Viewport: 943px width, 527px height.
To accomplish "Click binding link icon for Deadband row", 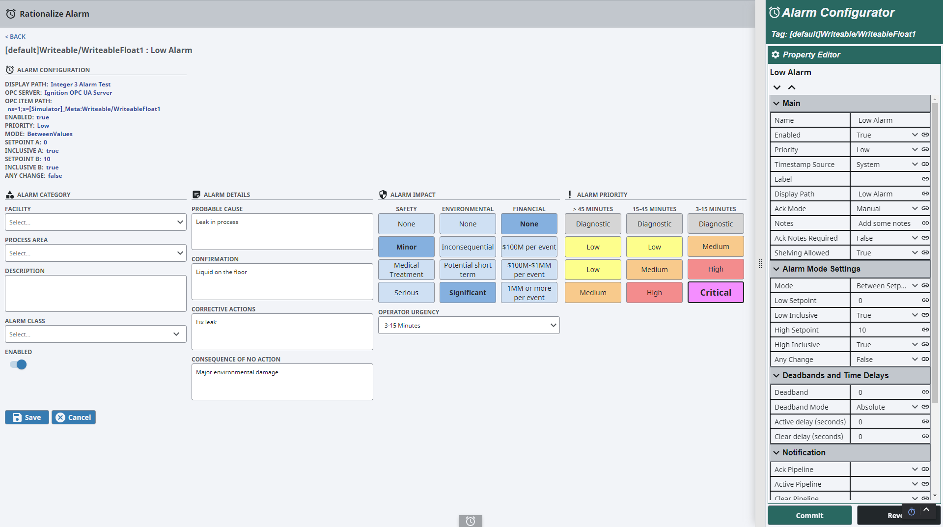I will [x=925, y=392].
